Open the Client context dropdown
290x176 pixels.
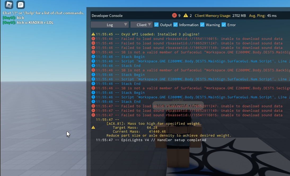point(141,25)
